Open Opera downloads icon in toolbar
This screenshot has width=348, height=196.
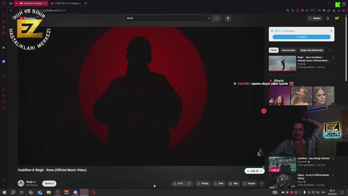pyautogui.click(x=339, y=10)
